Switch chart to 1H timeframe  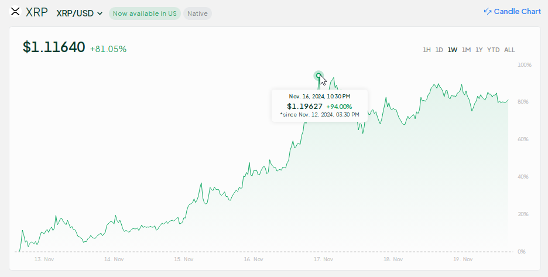click(x=426, y=50)
